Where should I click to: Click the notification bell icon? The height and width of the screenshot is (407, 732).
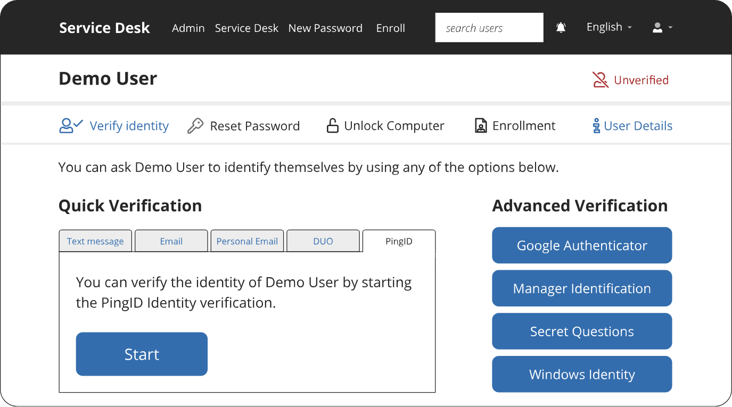[x=561, y=28]
